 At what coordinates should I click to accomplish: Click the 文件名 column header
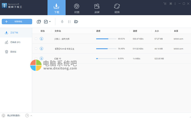[x=58, y=31]
